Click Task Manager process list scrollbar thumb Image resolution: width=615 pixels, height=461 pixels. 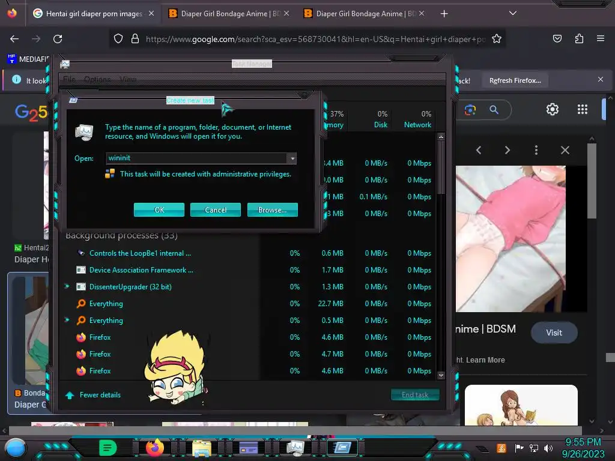tap(441, 168)
